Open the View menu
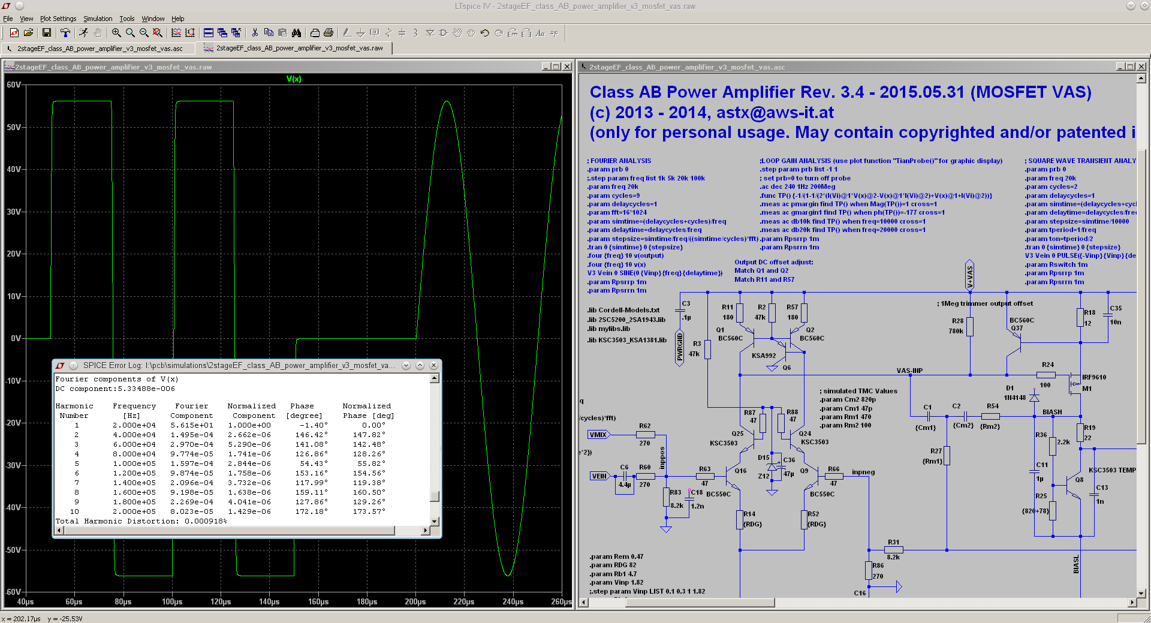Viewport: 1151px width, 623px height. [26, 19]
